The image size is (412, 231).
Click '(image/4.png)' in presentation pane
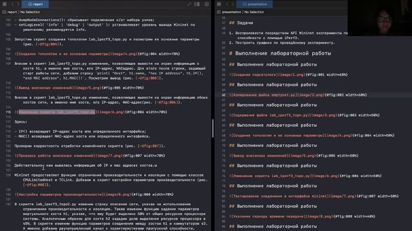point(338,135)
